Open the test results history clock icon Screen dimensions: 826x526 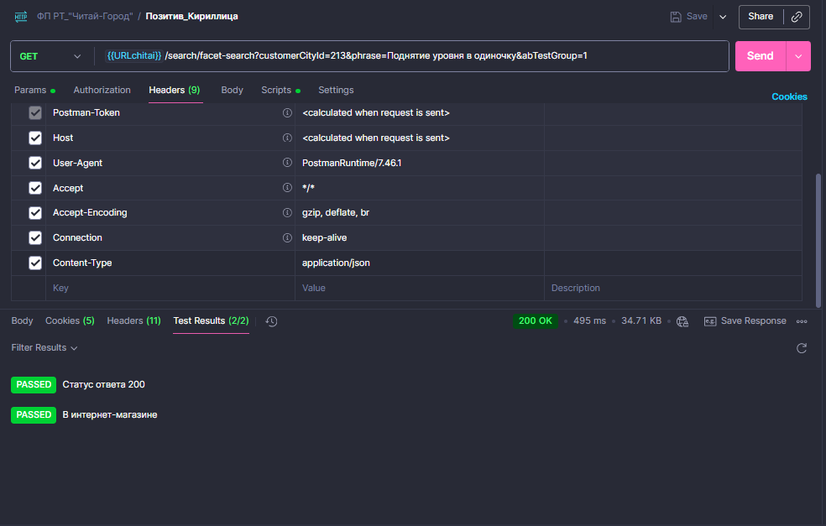click(271, 321)
